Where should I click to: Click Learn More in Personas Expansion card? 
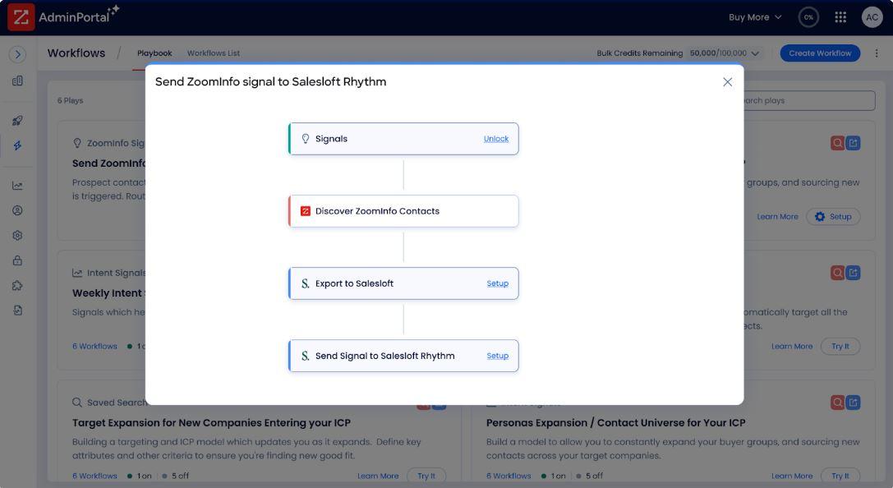point(792,476)
